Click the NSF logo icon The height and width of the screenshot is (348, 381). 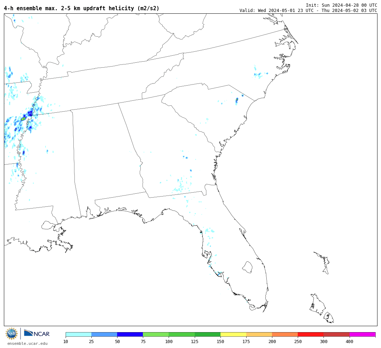(x=12, y=334)
